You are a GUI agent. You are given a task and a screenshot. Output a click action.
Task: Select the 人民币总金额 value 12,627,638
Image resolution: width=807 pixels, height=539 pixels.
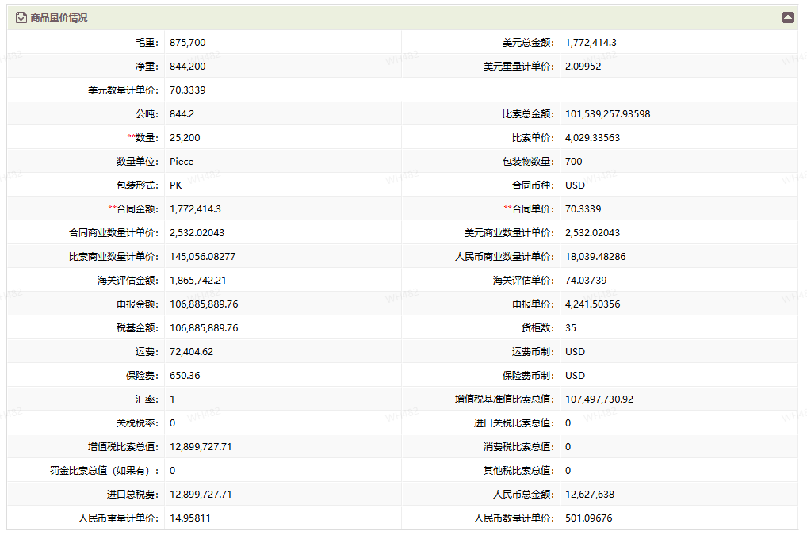[589, 495]
